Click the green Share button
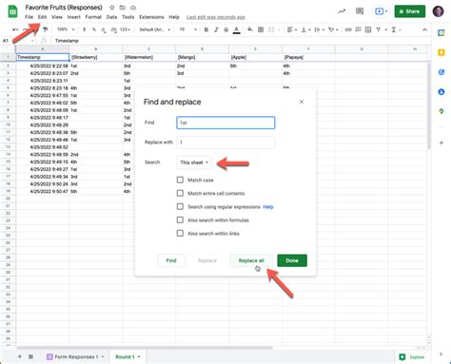 click(410, 11)
